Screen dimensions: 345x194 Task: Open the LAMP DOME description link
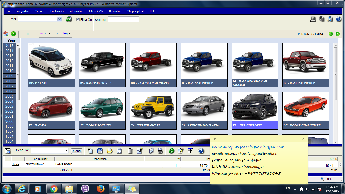click(64, 164)
